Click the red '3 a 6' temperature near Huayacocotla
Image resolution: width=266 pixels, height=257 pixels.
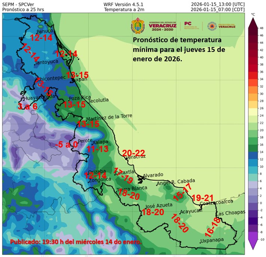click(27, 106)
